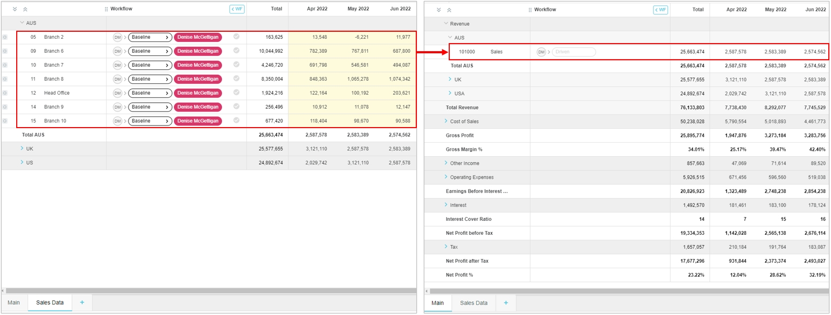Click the WF toggle button in right grid

pos(660,10)
